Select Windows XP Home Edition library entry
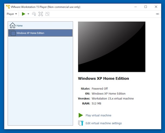 40,33
